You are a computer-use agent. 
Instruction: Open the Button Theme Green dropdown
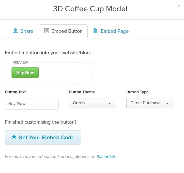tap(93, 103)
